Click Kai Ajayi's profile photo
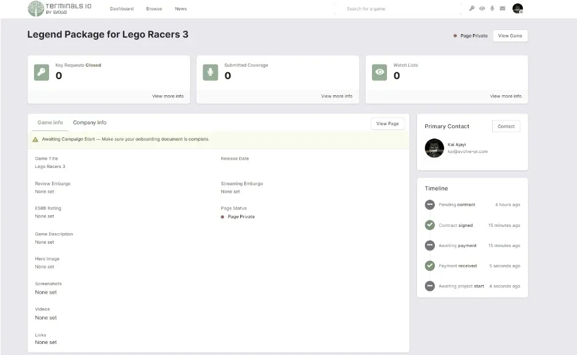577x355 pixels. click(434, 148)
